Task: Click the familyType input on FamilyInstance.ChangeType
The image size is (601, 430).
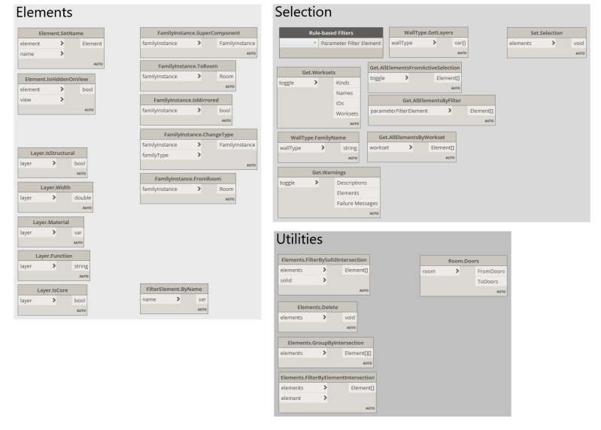Action: point(171,155)
